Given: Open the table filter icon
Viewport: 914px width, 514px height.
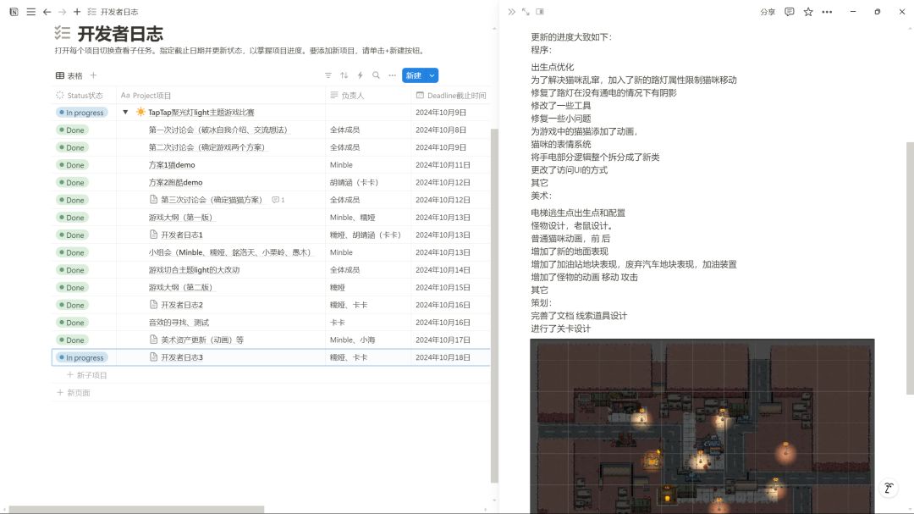Looking at the screenshot, I should pos(328,75).
